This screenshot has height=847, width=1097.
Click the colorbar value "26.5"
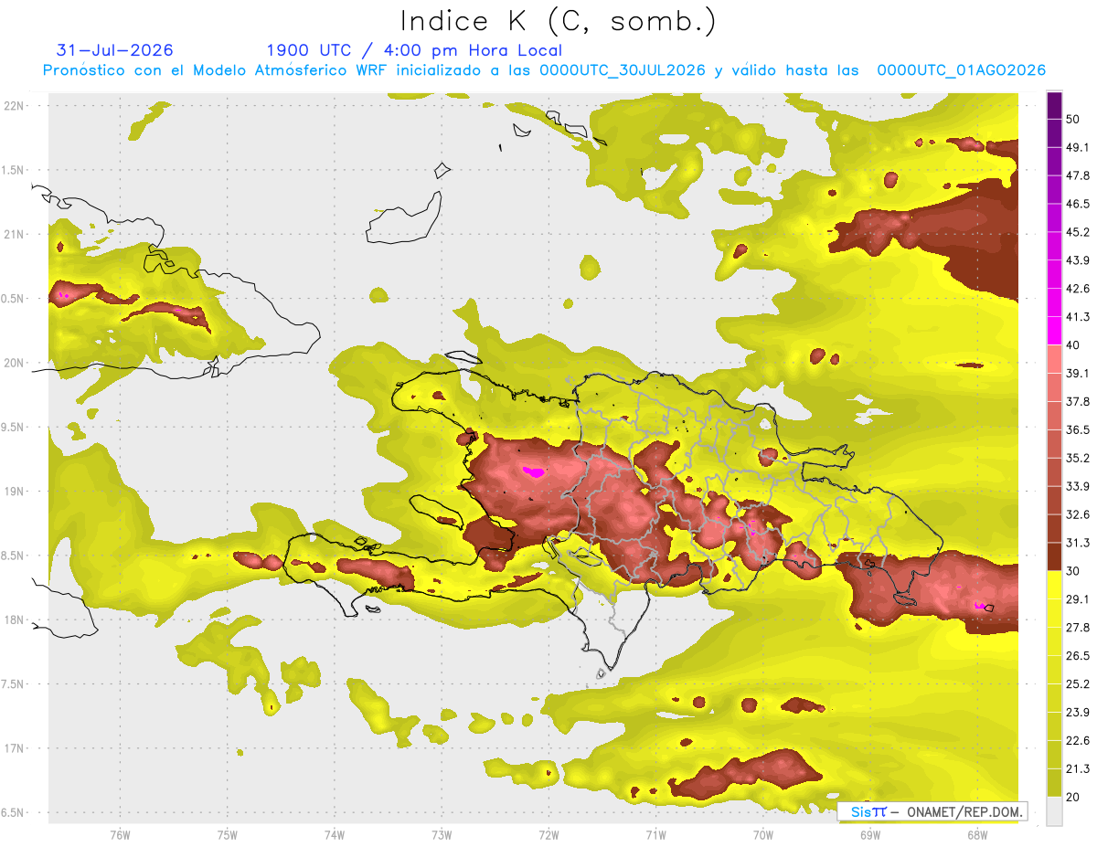point(1077,655)
